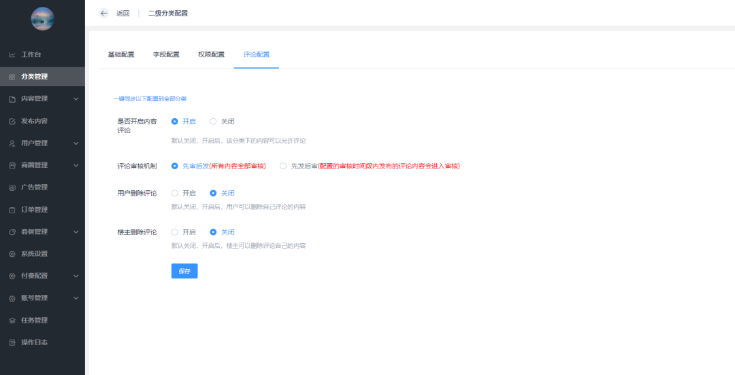
Task: Open 工作台 in the sidebar
Action: tap(42, 55)
